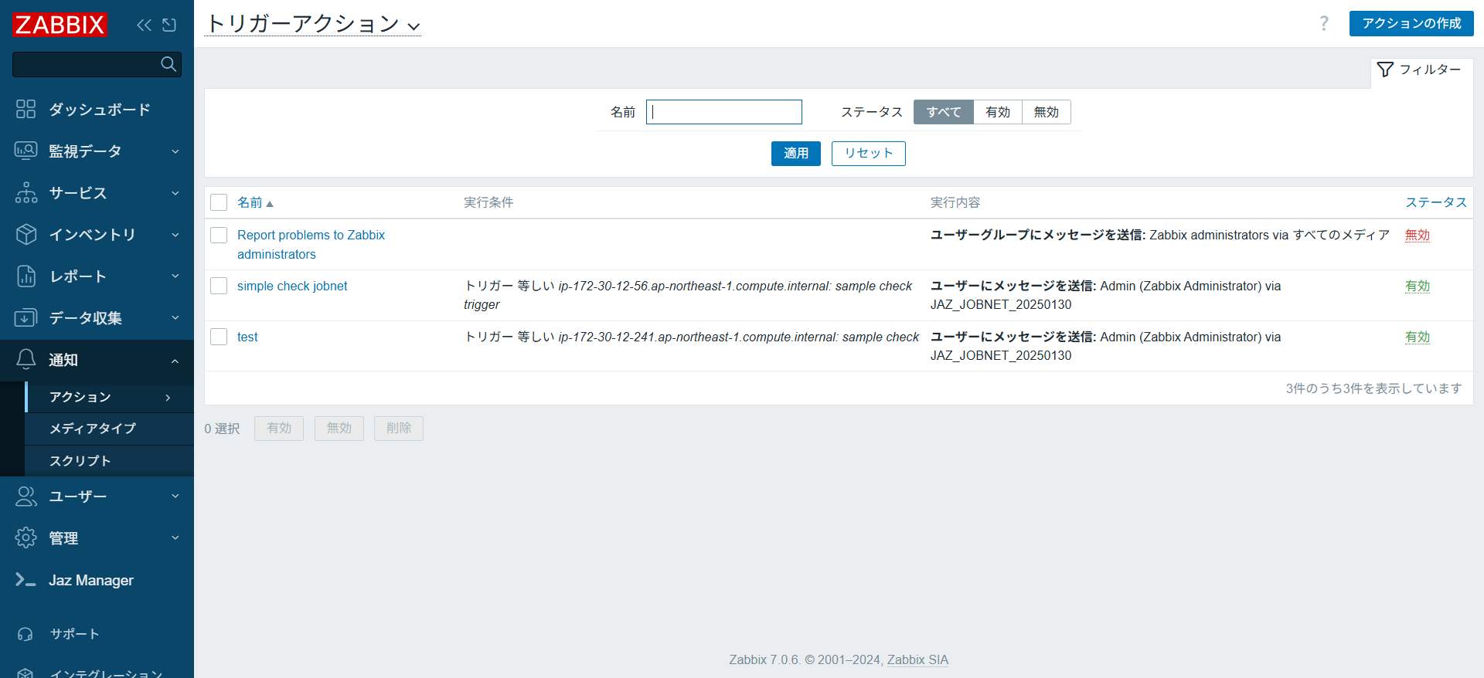Screen dimensions: 1484x678
Task: Select 無効 in the status filter
Action: [x=1046, y=112]
